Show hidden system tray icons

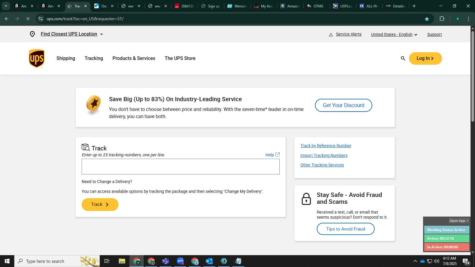tap(415, 261)
